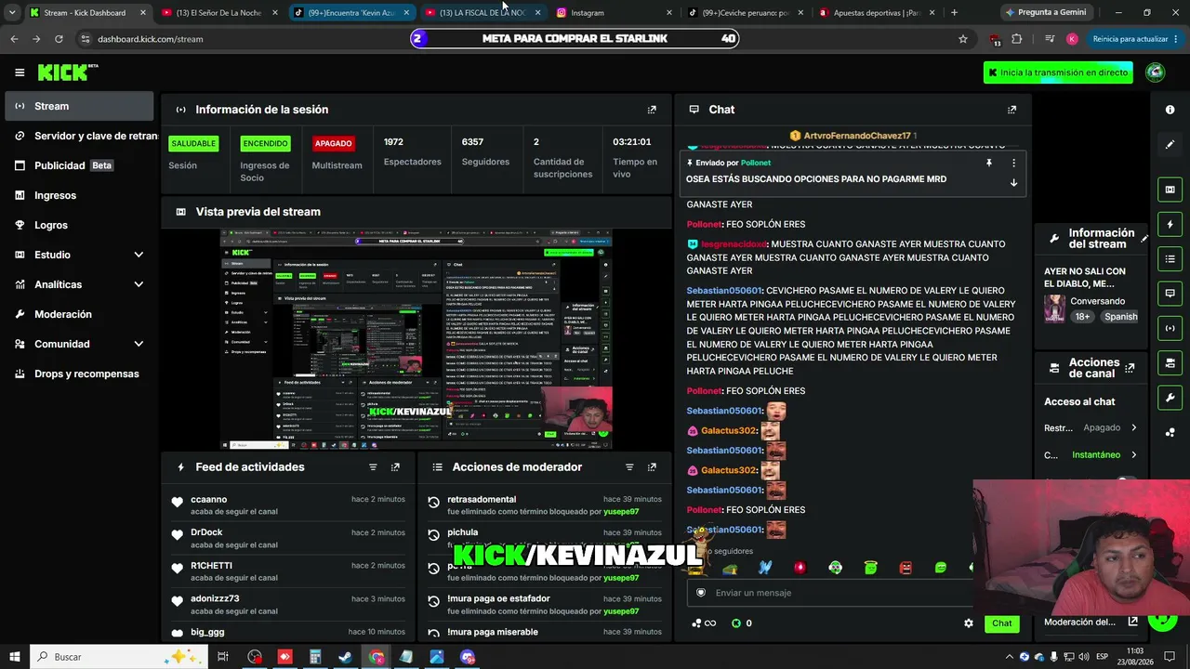Image resolution: width=1190 pixels, height=669 pixels.
Task: Expand the pinned message with the down arrow
Action: point(1013,183)
